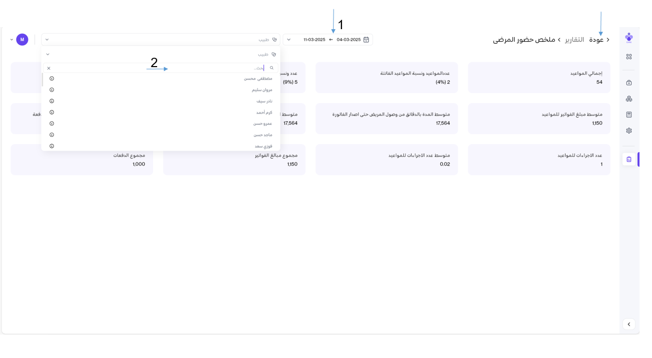Collapse the طبيب doctor dropdown in the top bar

pos(47,40)
